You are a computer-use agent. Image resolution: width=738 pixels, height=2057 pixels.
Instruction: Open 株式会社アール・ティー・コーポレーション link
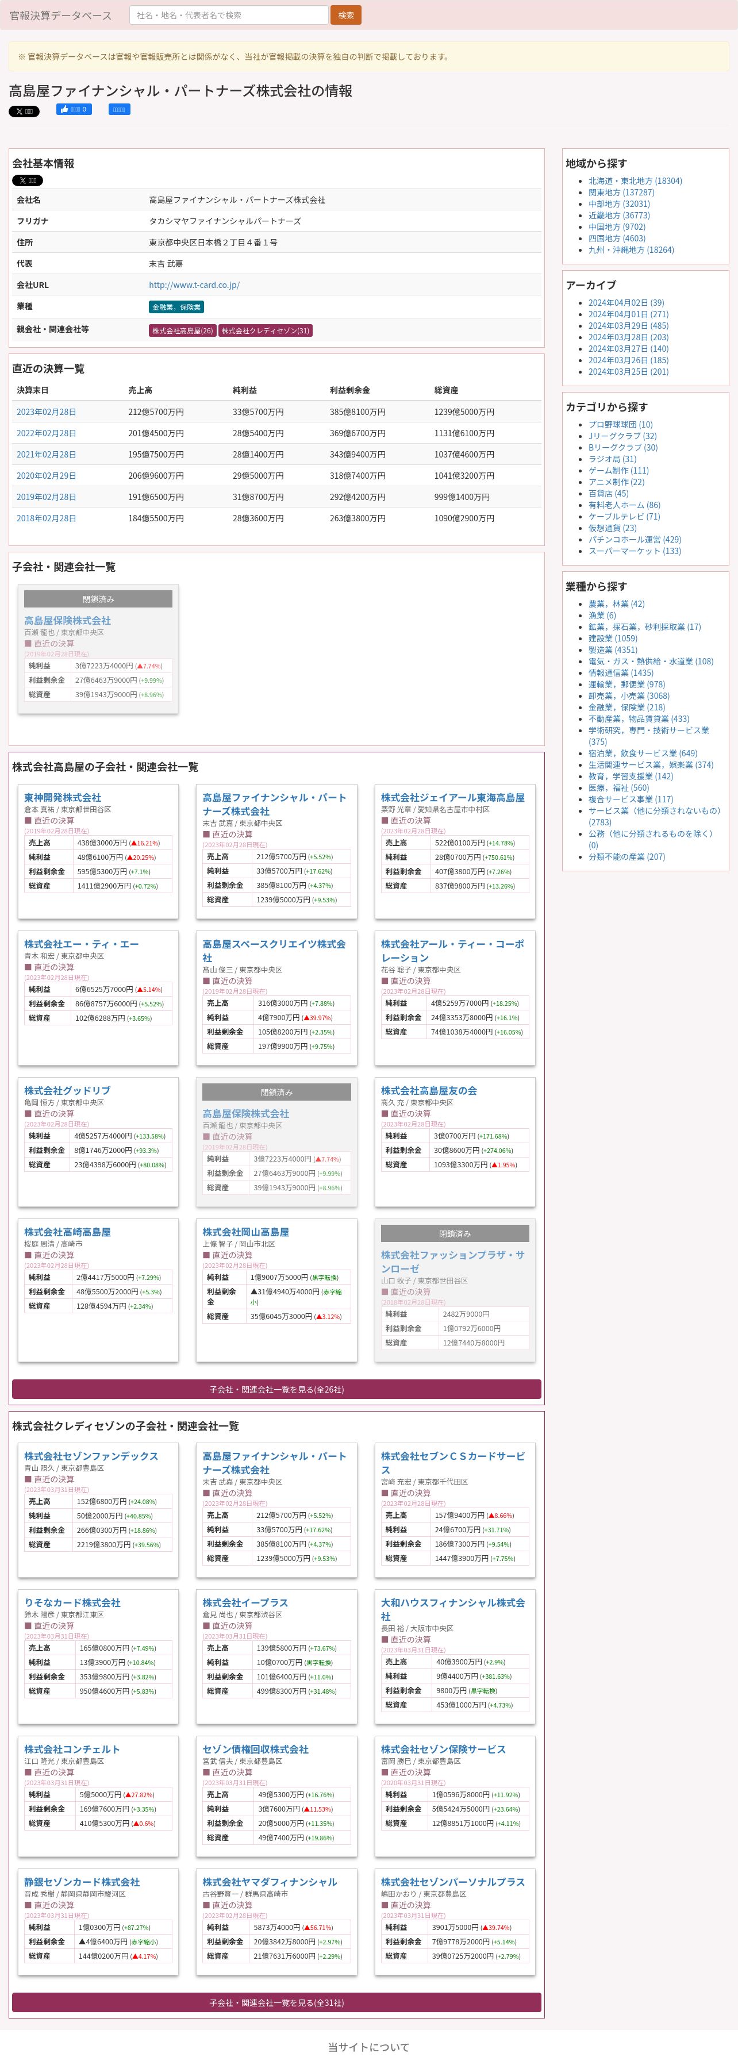coord(453,951)
